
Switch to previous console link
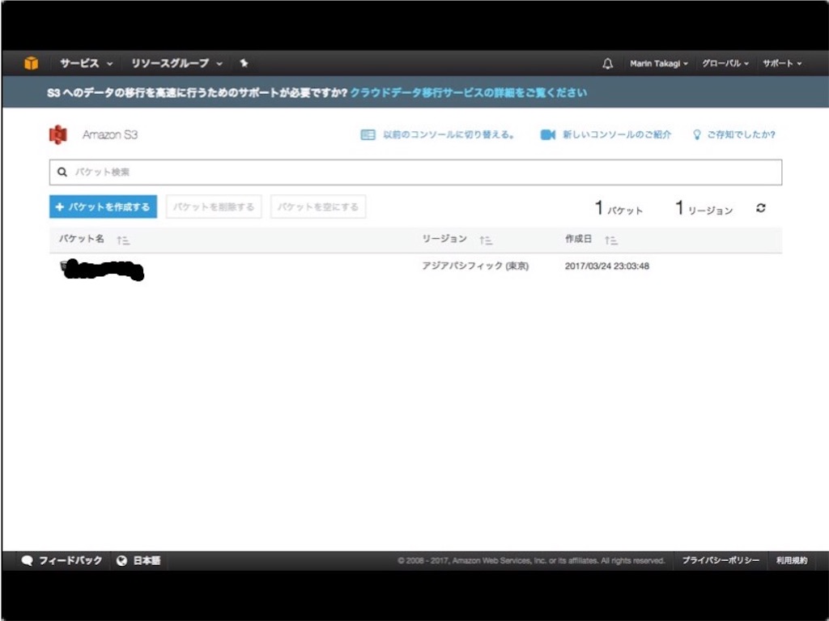(x=449, y=134)
